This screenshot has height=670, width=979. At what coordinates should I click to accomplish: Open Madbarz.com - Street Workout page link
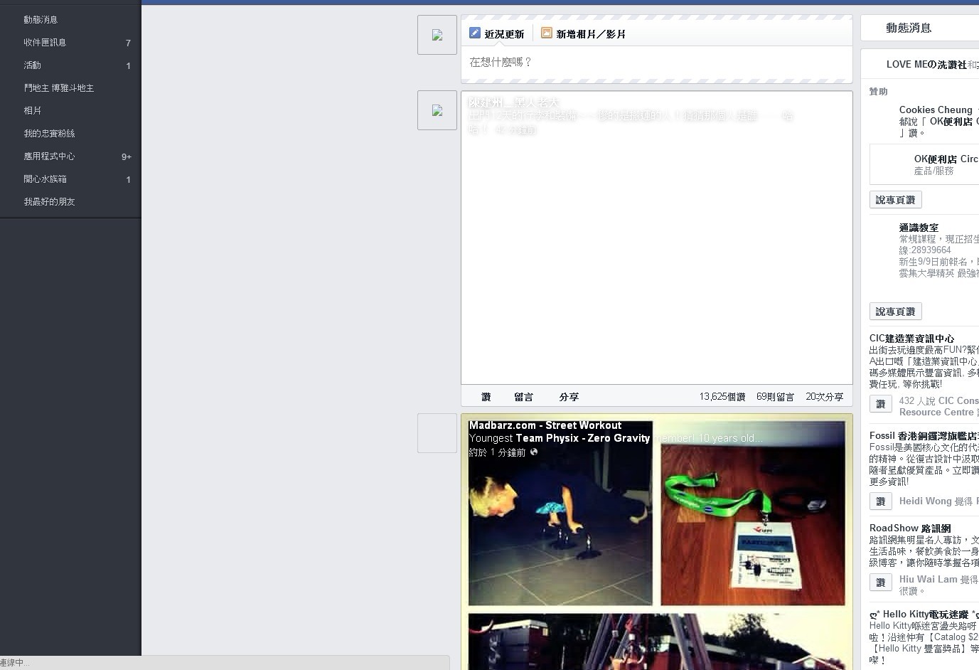click(545, 425)
